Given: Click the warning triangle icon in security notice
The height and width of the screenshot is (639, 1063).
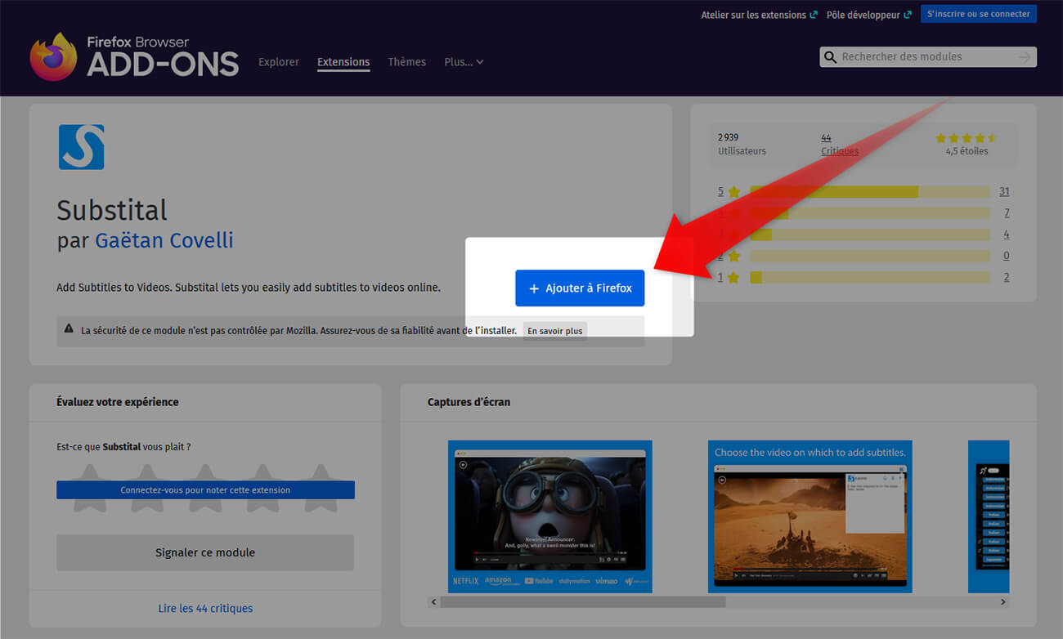Looking at the screenshot, I should 69,330.
